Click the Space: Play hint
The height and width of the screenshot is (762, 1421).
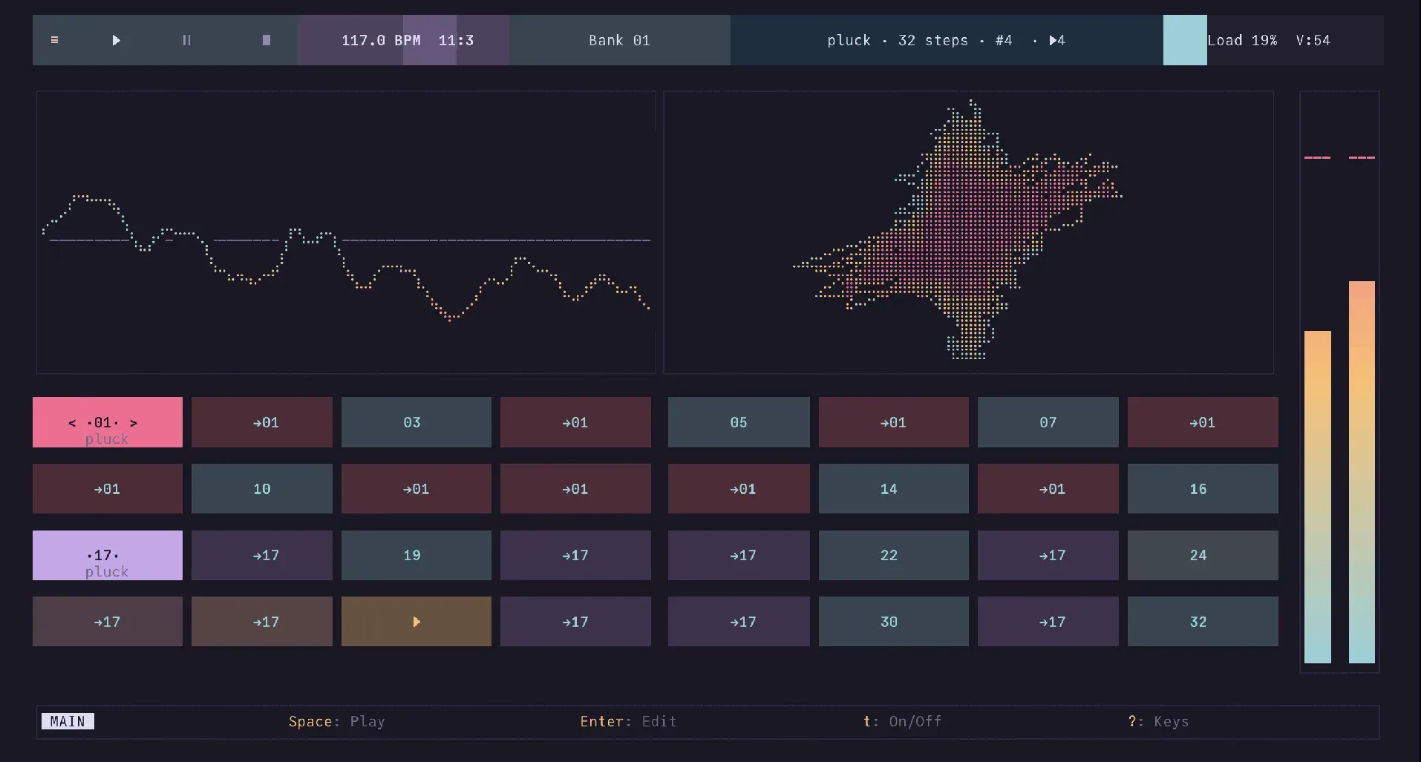(x=337, y=721)
